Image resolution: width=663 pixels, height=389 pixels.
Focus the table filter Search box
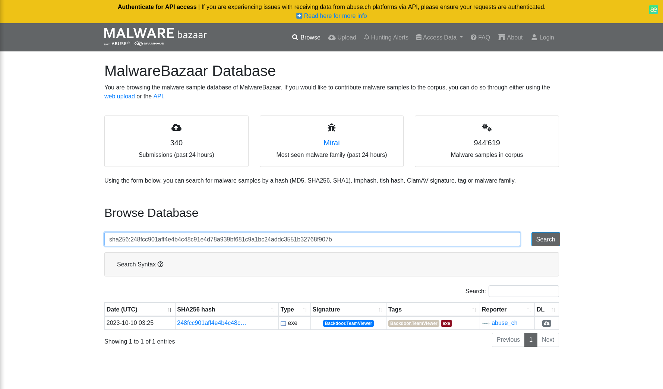pyautogui.click(x=524, y=291)
